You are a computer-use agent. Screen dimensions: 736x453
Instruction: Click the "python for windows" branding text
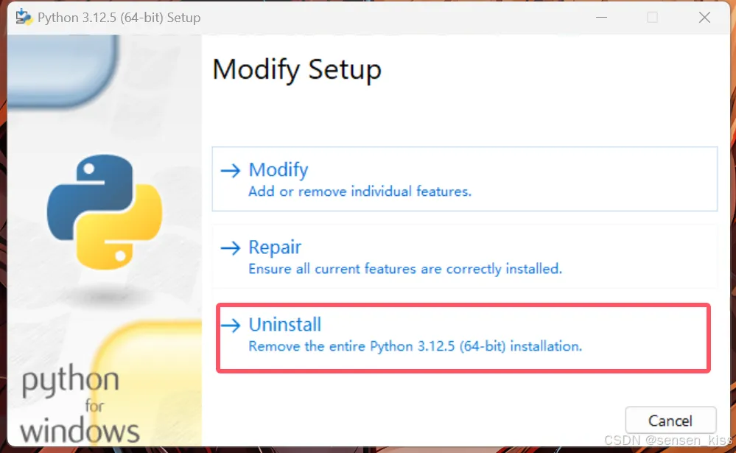click(x=80, y=405)
